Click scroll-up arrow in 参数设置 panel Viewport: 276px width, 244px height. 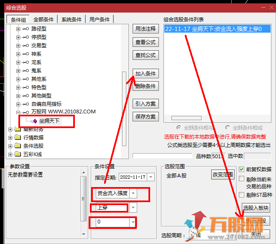[84, 172]
